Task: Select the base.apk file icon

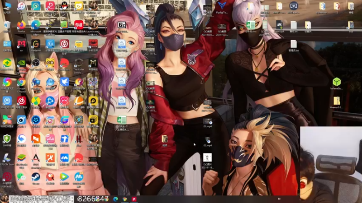Action: [279, 27]
